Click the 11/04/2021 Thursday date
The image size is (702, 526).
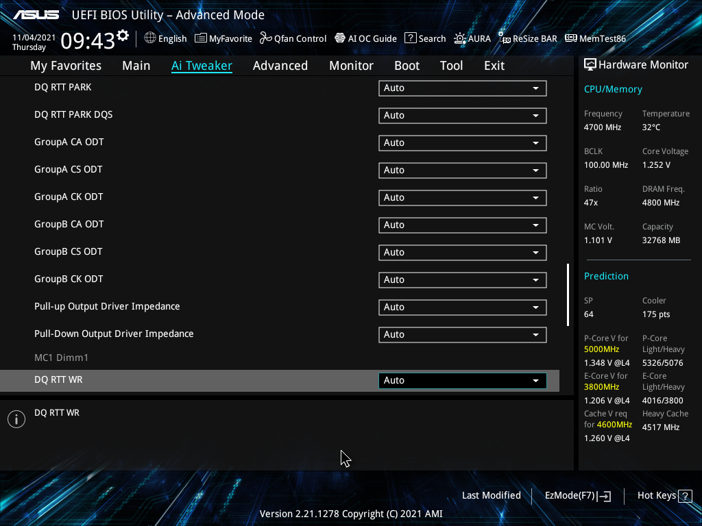click(34, 42)
